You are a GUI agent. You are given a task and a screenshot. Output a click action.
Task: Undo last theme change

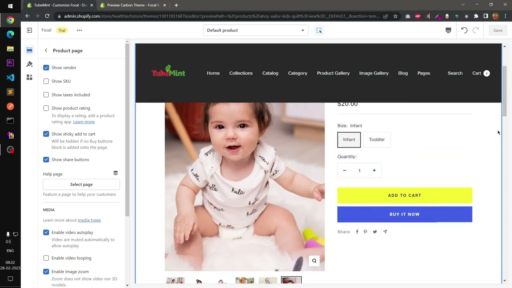pos(464,30)
